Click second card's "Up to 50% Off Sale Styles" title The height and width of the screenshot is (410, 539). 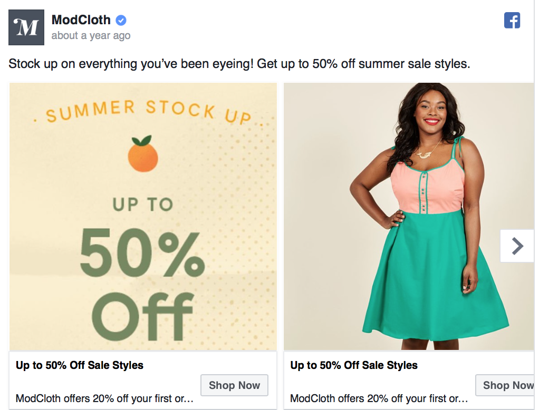(x=354, y=365)
